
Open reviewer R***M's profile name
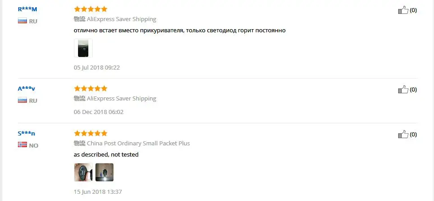click(x=27, y=9)
